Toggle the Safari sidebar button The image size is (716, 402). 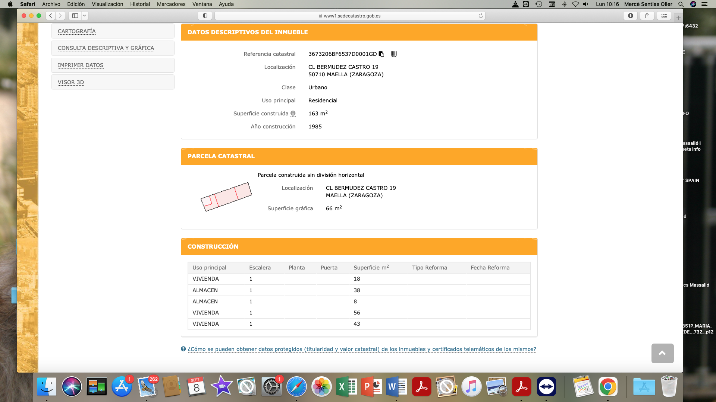pos(75,16)
